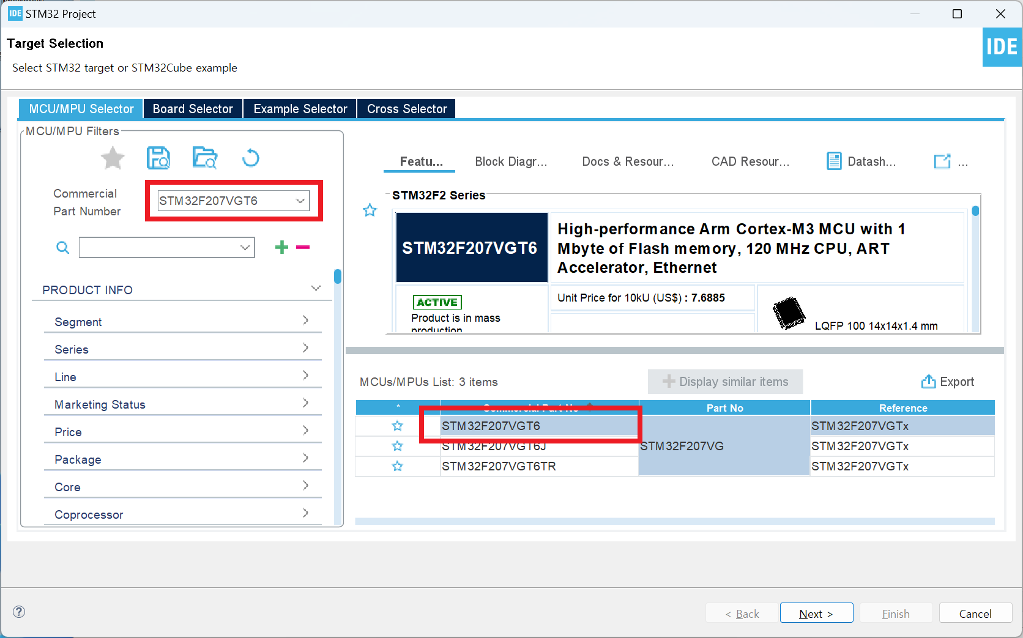Open the Features tab
Image resolution: width=1023 pixels, height=638 pixels.
[x=421, y=161]
